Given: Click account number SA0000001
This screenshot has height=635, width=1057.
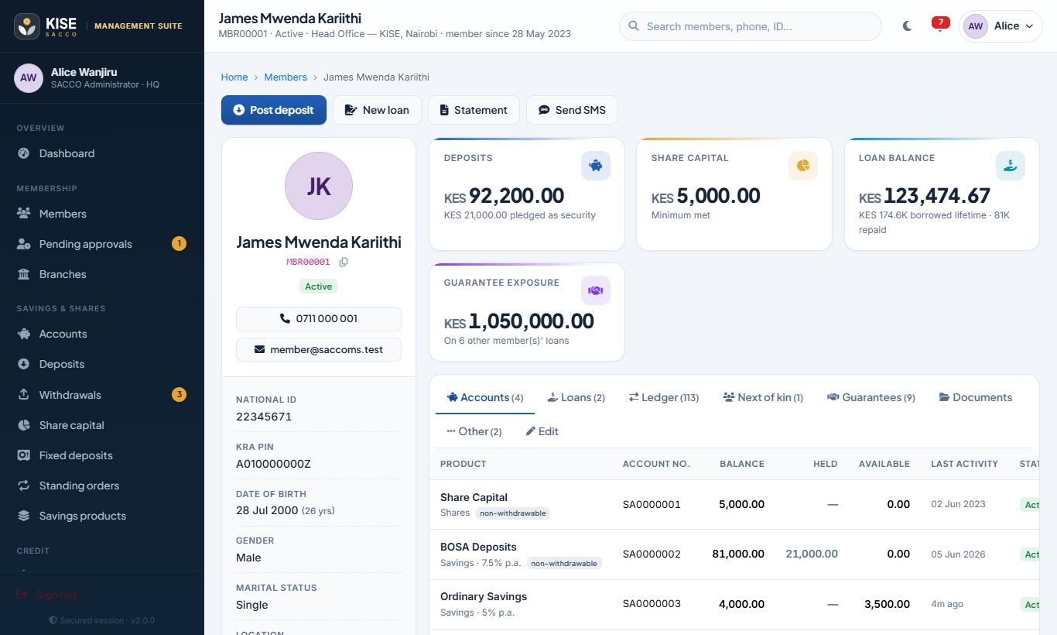Looking at the screenshot, I should click(x=652, y=504).
